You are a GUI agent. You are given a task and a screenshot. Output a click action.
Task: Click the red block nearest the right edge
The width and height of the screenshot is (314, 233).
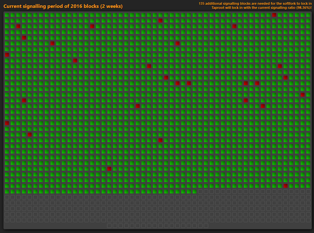pos(302,95)
